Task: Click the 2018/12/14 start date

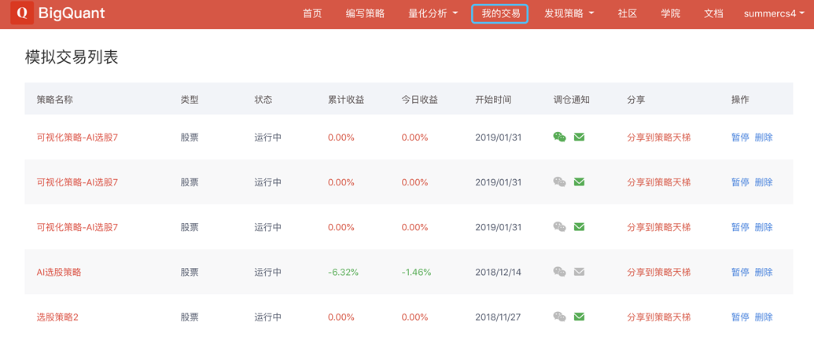Action: point(498,272)
